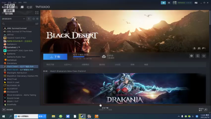Viewport: 211px width, 119px height.
Task: Expand the 游戏和软件 filter dropdown
Action: pyautogui.click(x=13, y=19)
